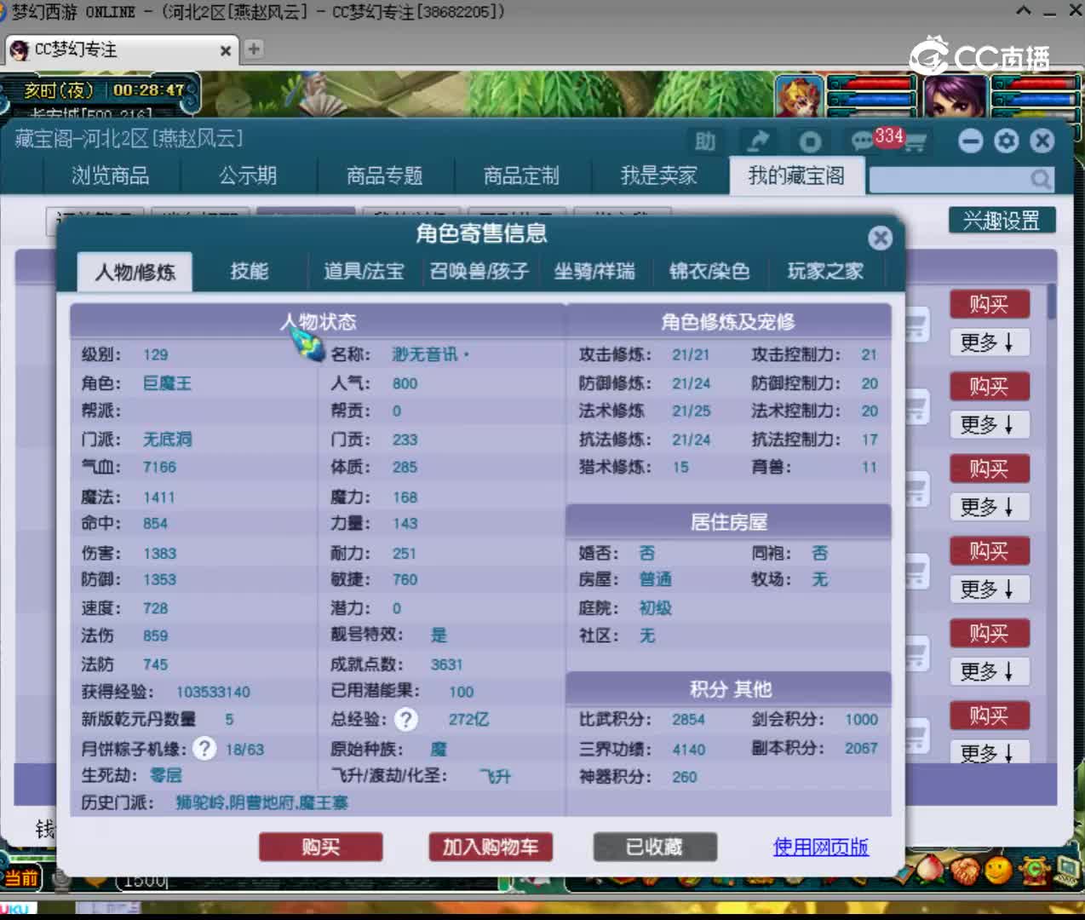
Task: Expand the first 更多 dropdown in the list
Action: point(990,342)
